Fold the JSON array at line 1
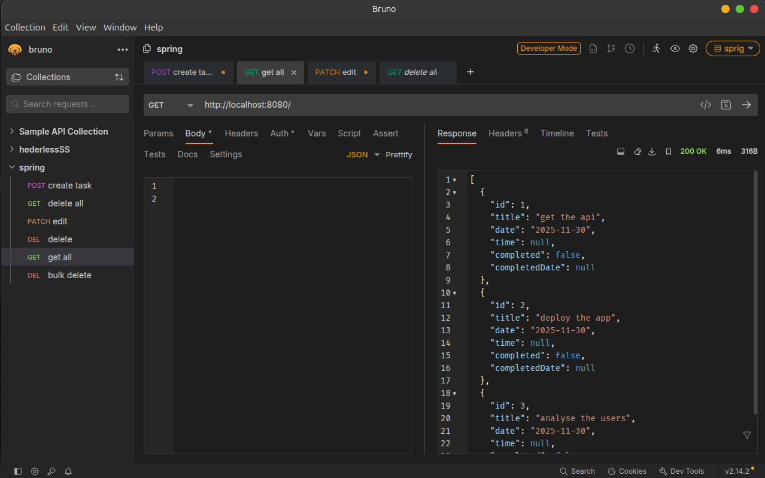Viewport: 765px width, 478px height. coord(454,180)
